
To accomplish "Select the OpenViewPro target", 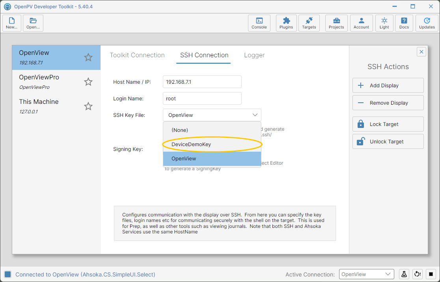I will pos(56,82).
